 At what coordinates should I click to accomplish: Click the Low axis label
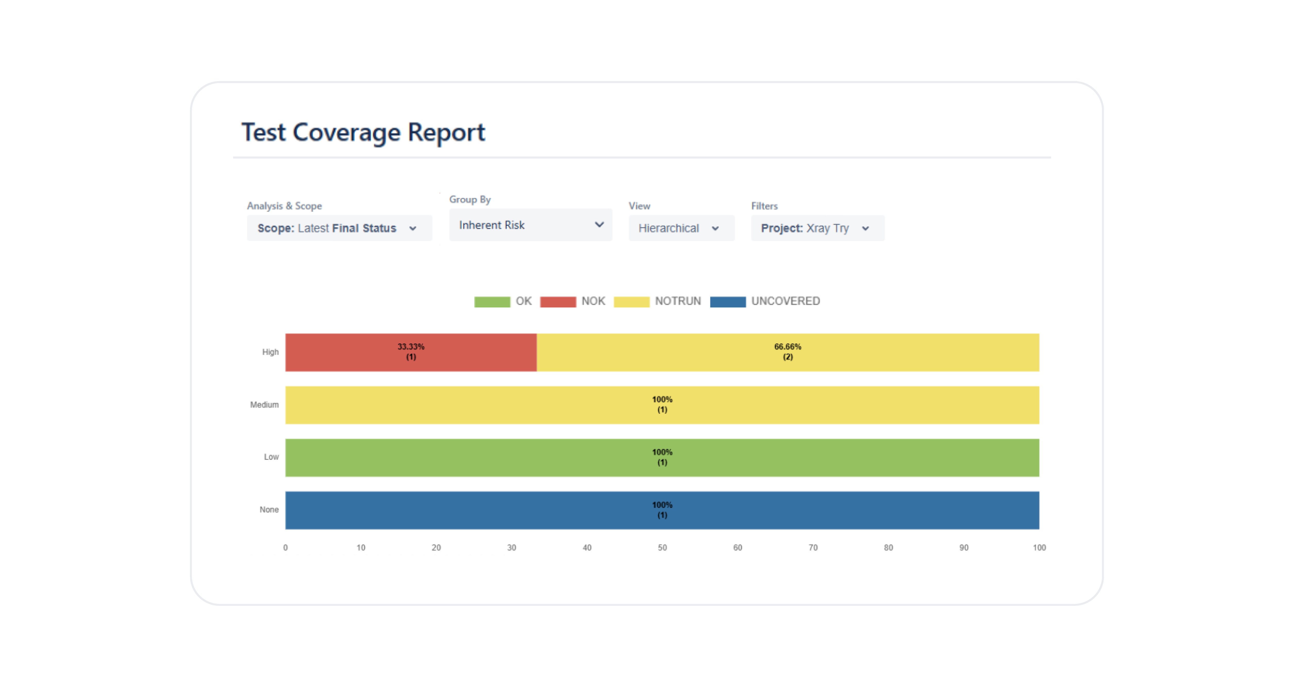tap(271, 457)
